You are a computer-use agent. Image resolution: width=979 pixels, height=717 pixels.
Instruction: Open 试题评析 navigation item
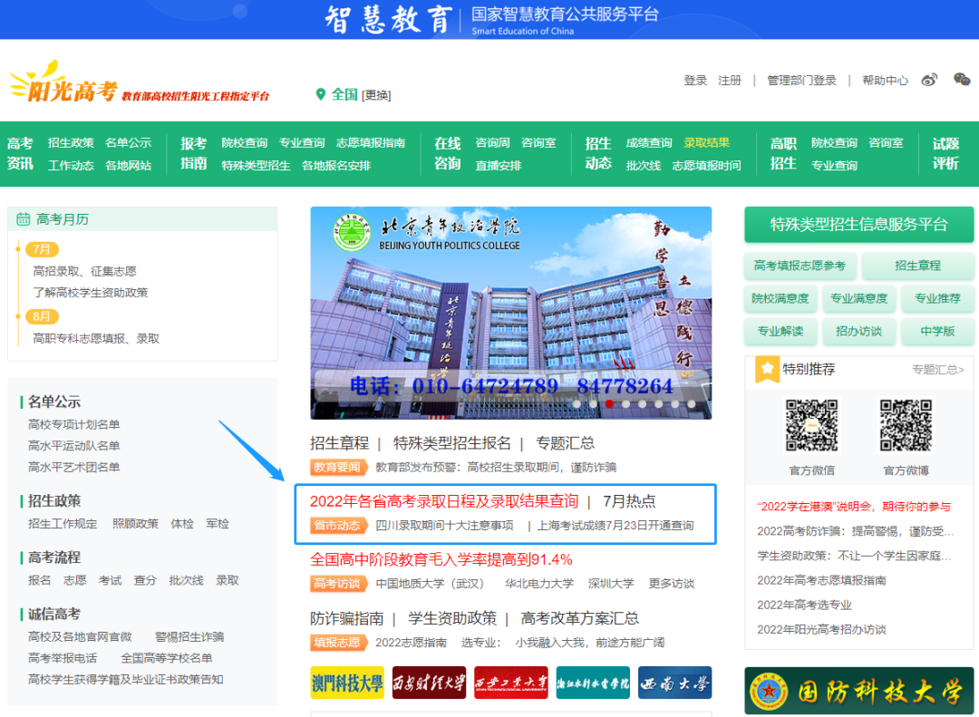point(945,154)
